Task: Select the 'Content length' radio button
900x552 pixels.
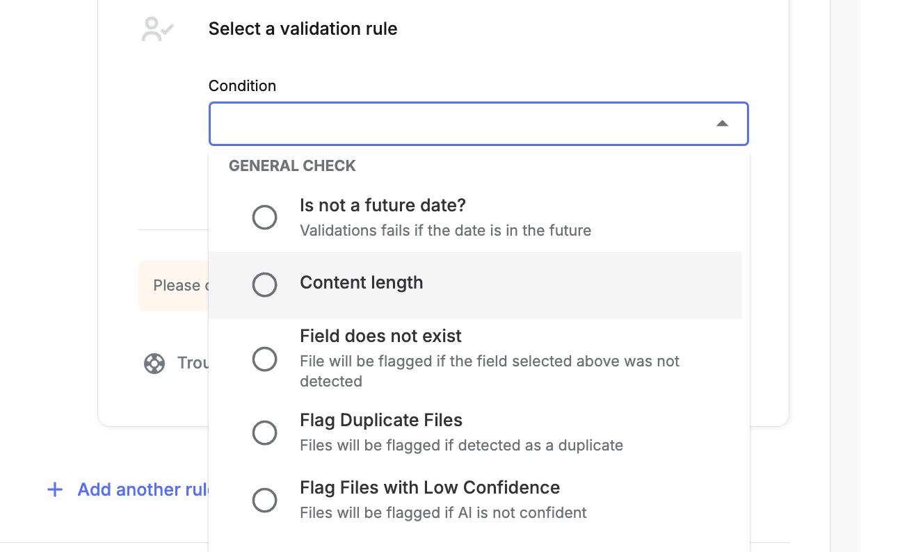Action: [x=265, y=285]
